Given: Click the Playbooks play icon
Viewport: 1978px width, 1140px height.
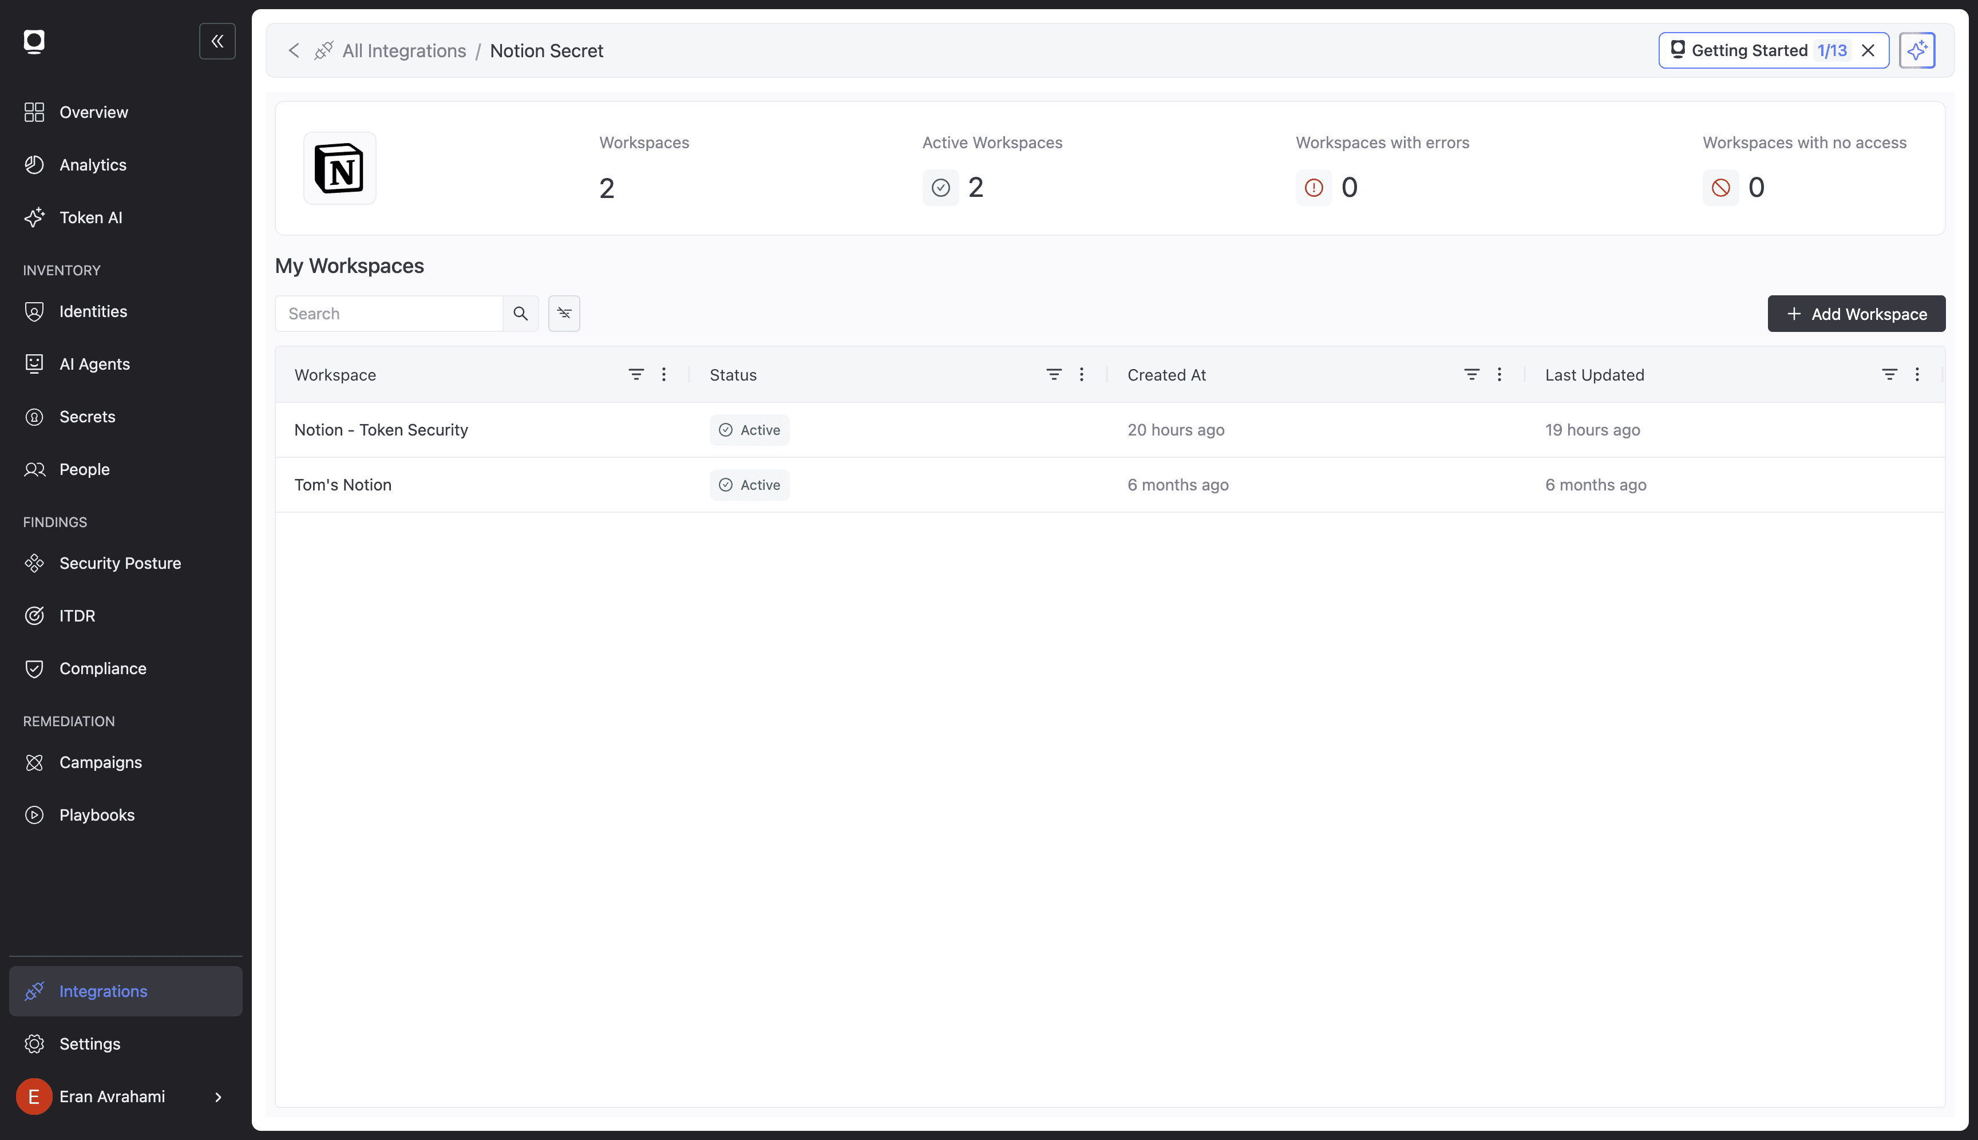Looking at the screenshot, I should coord(34,814).
